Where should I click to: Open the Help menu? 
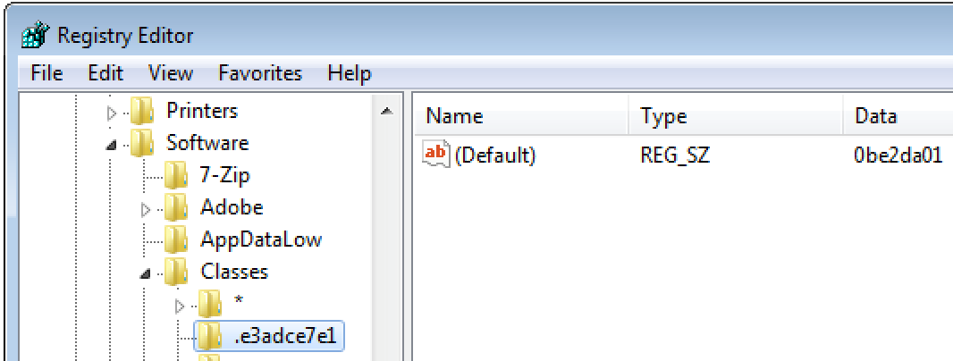pyautogui.click(x=350, y=73)
